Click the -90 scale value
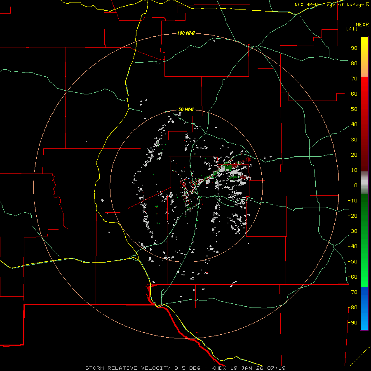Screen dimensions: 371x371 pyautogui.click(x=352, y=323)
